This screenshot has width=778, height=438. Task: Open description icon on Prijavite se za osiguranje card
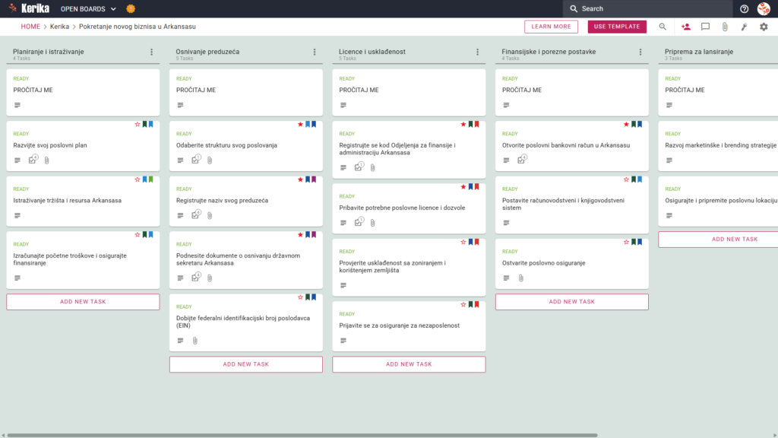343,341
